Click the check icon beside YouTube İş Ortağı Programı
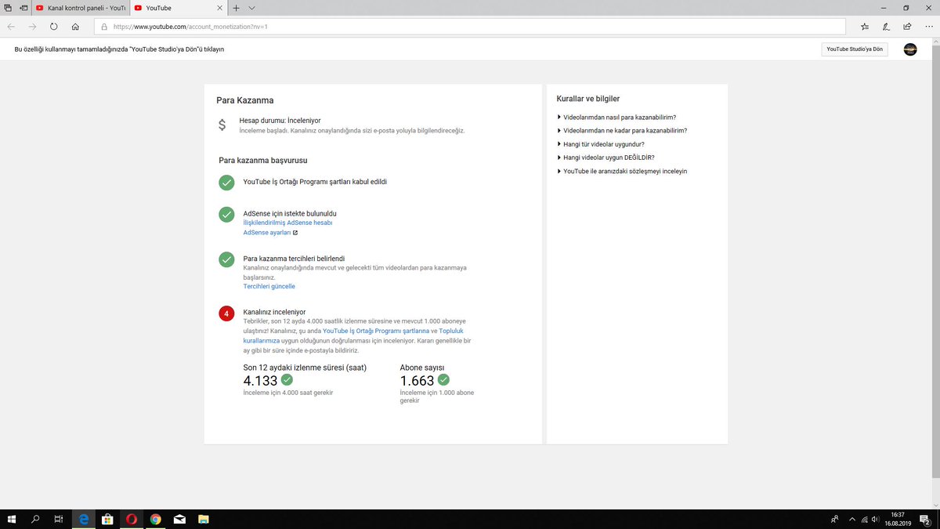This screenshot has height=529, width=940. [226, 183]
